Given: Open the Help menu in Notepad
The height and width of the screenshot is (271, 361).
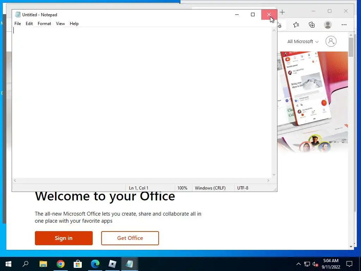Looking at the screenshot, I should (x=74, y=24).
